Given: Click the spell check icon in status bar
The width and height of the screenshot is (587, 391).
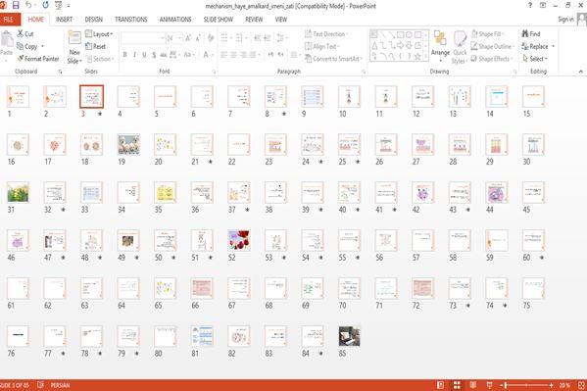Looking at the screenshot, I should pyautogui.click(x=41, y=385).
